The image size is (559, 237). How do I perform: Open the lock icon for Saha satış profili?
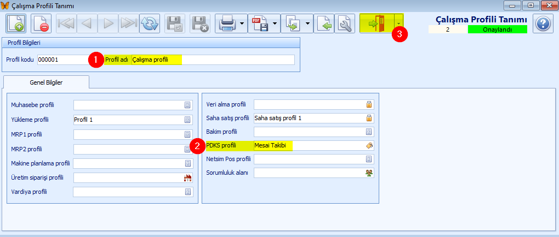click(x=369, y=118)
